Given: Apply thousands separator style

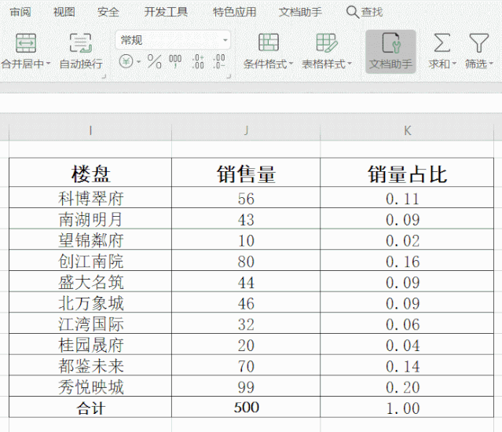Looking at the screenshot, I should [175, 61].
